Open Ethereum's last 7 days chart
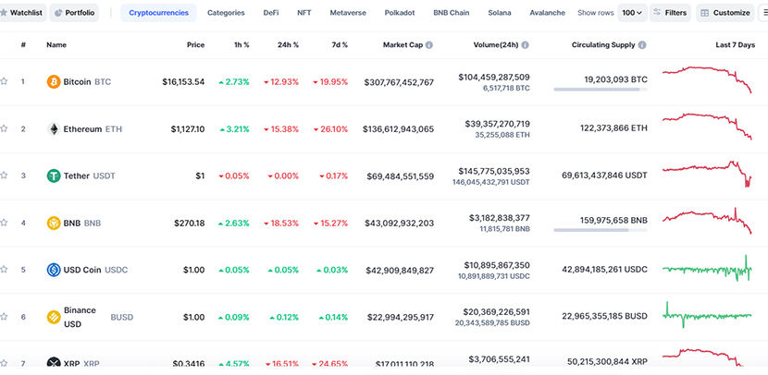 707,127
